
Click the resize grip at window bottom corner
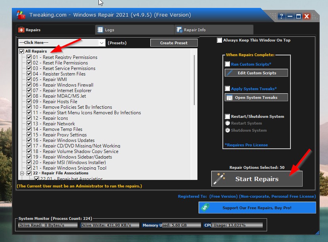[317, 233]
